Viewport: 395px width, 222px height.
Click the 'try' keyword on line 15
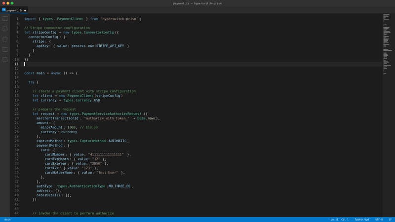31,82
